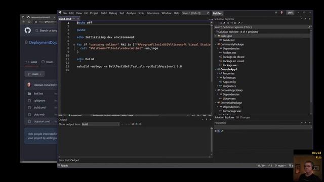The image size is (324, 182).
Task: Open DeploymentDojo repository link on GitHub
Action: [x=43, y=42]
